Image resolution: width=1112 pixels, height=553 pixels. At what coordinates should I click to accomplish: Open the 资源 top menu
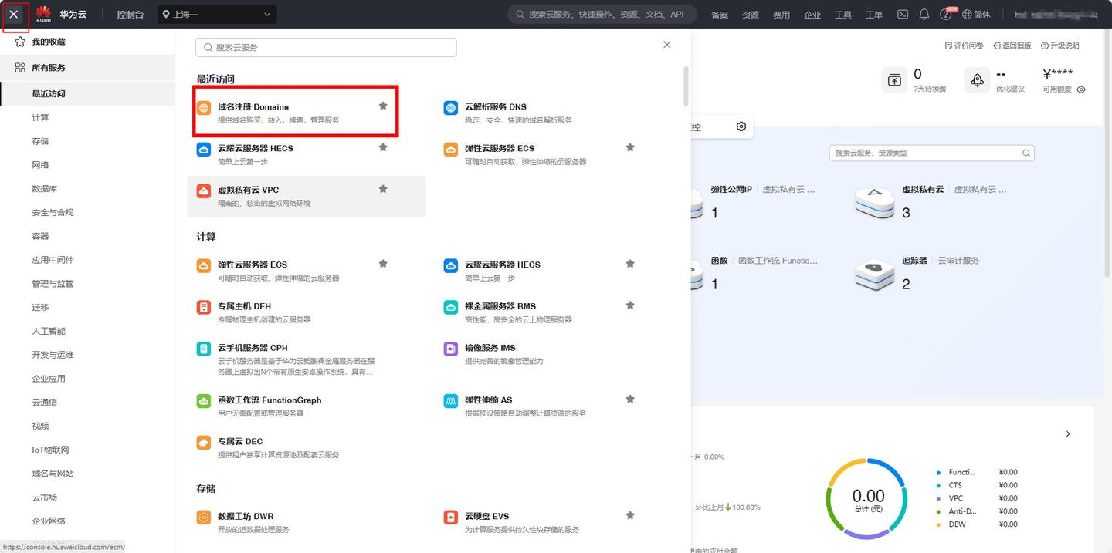click(x=751, y=15)
